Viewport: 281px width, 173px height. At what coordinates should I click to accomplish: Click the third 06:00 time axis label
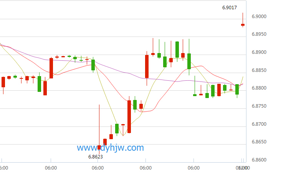145,168
